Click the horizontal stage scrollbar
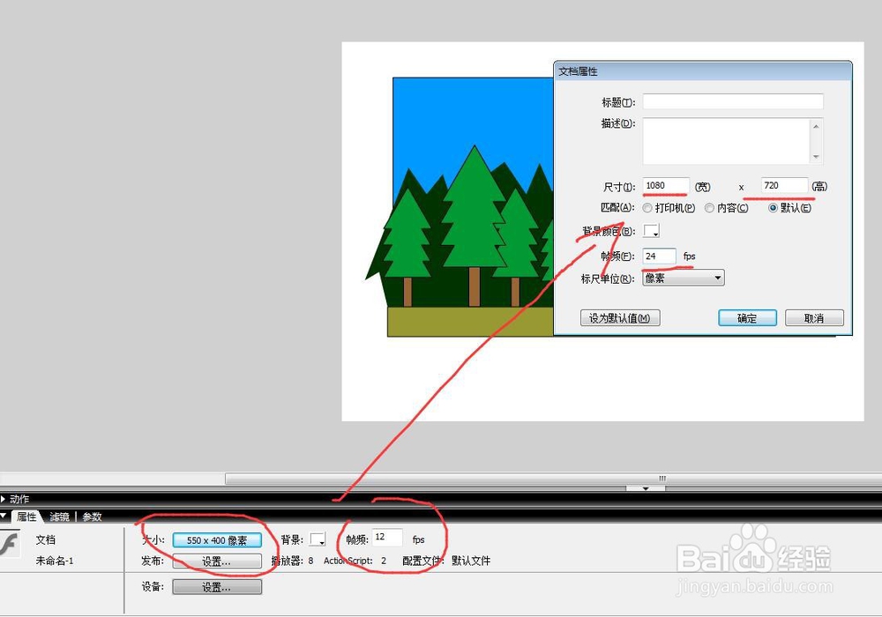The height and width of the screenshot is (617, 882). click(554, 479)
